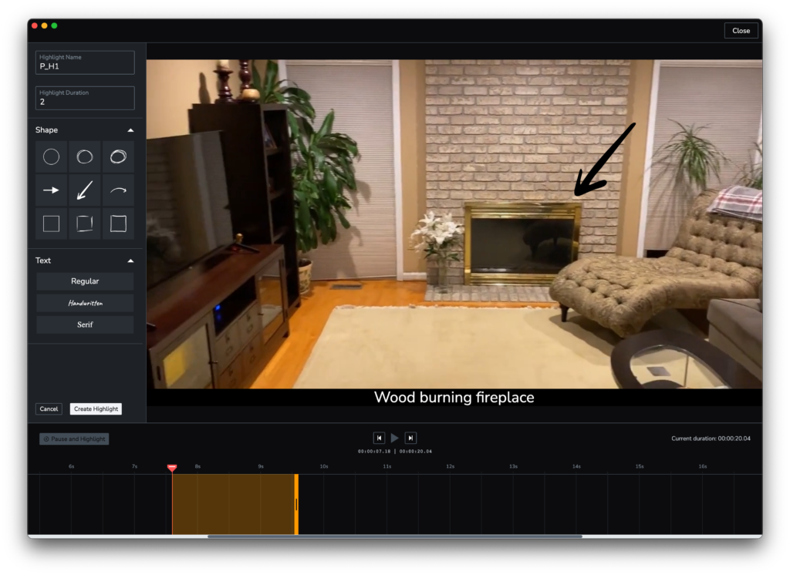Viewport: 790px width, 575px height.
Task: Select the hand-drawn diagonal arrow shape
Action: tap(85, 190)
